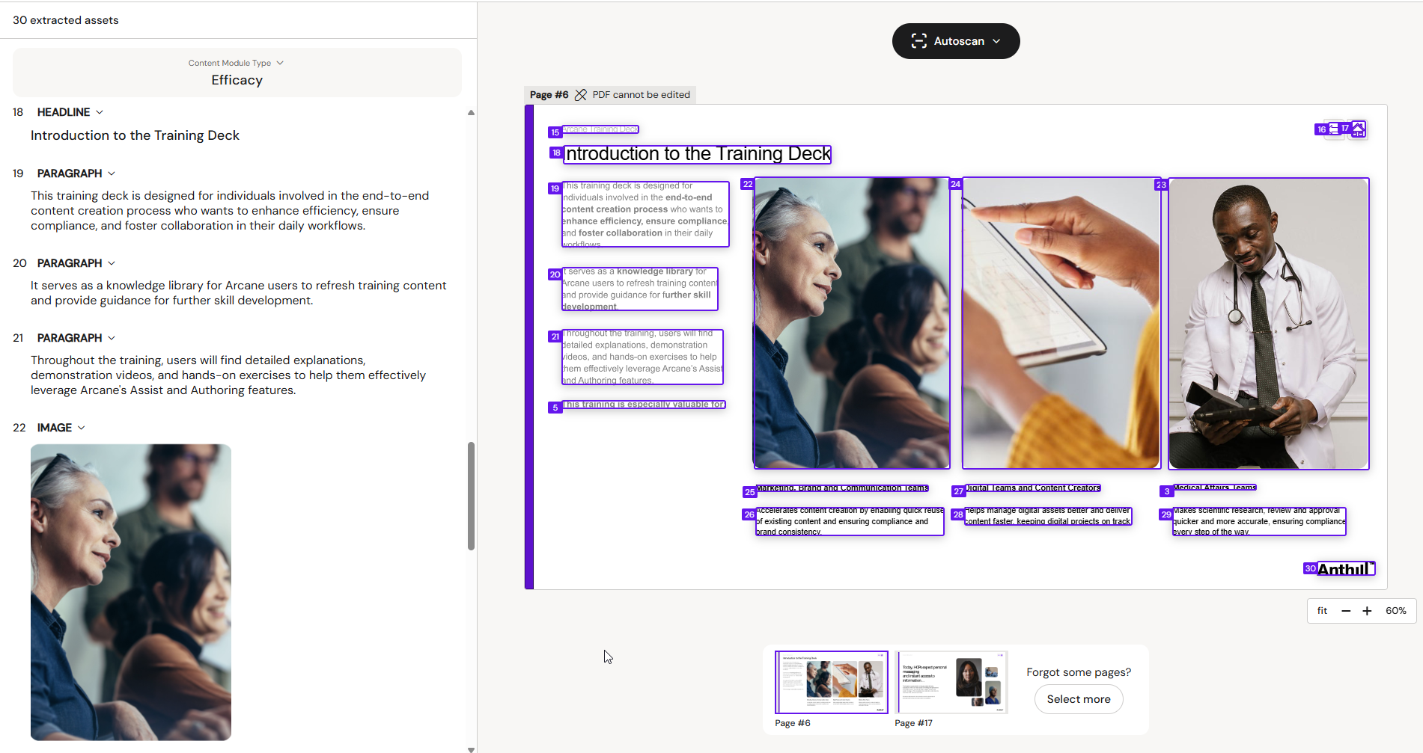Select the headline region marked 18 on the page
The height and width of the screenshot is (753, 1423).
698,154
